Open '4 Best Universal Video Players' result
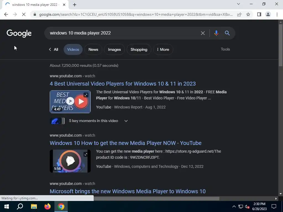This screenshot has width=283, height=212. coord(123,84)
